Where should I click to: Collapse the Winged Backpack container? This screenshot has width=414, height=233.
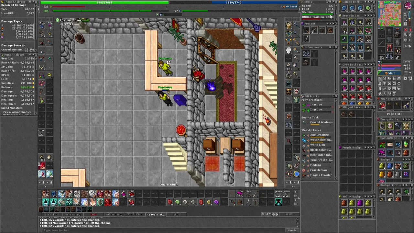pyautogui.click(x=371, y=107)
